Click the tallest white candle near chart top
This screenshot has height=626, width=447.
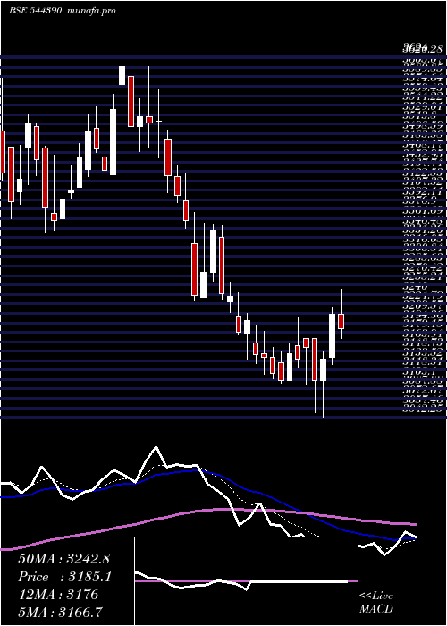tap(114, 142)
